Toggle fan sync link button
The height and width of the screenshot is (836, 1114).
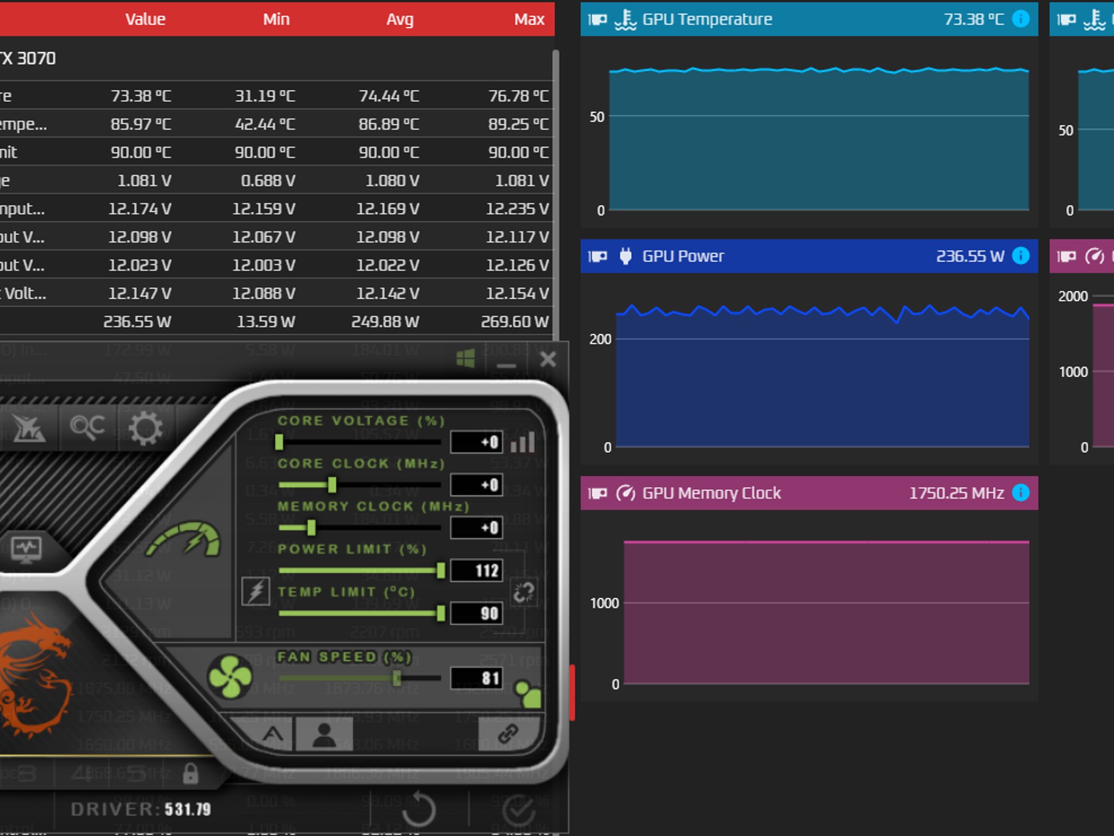click(x=508, y=734)
